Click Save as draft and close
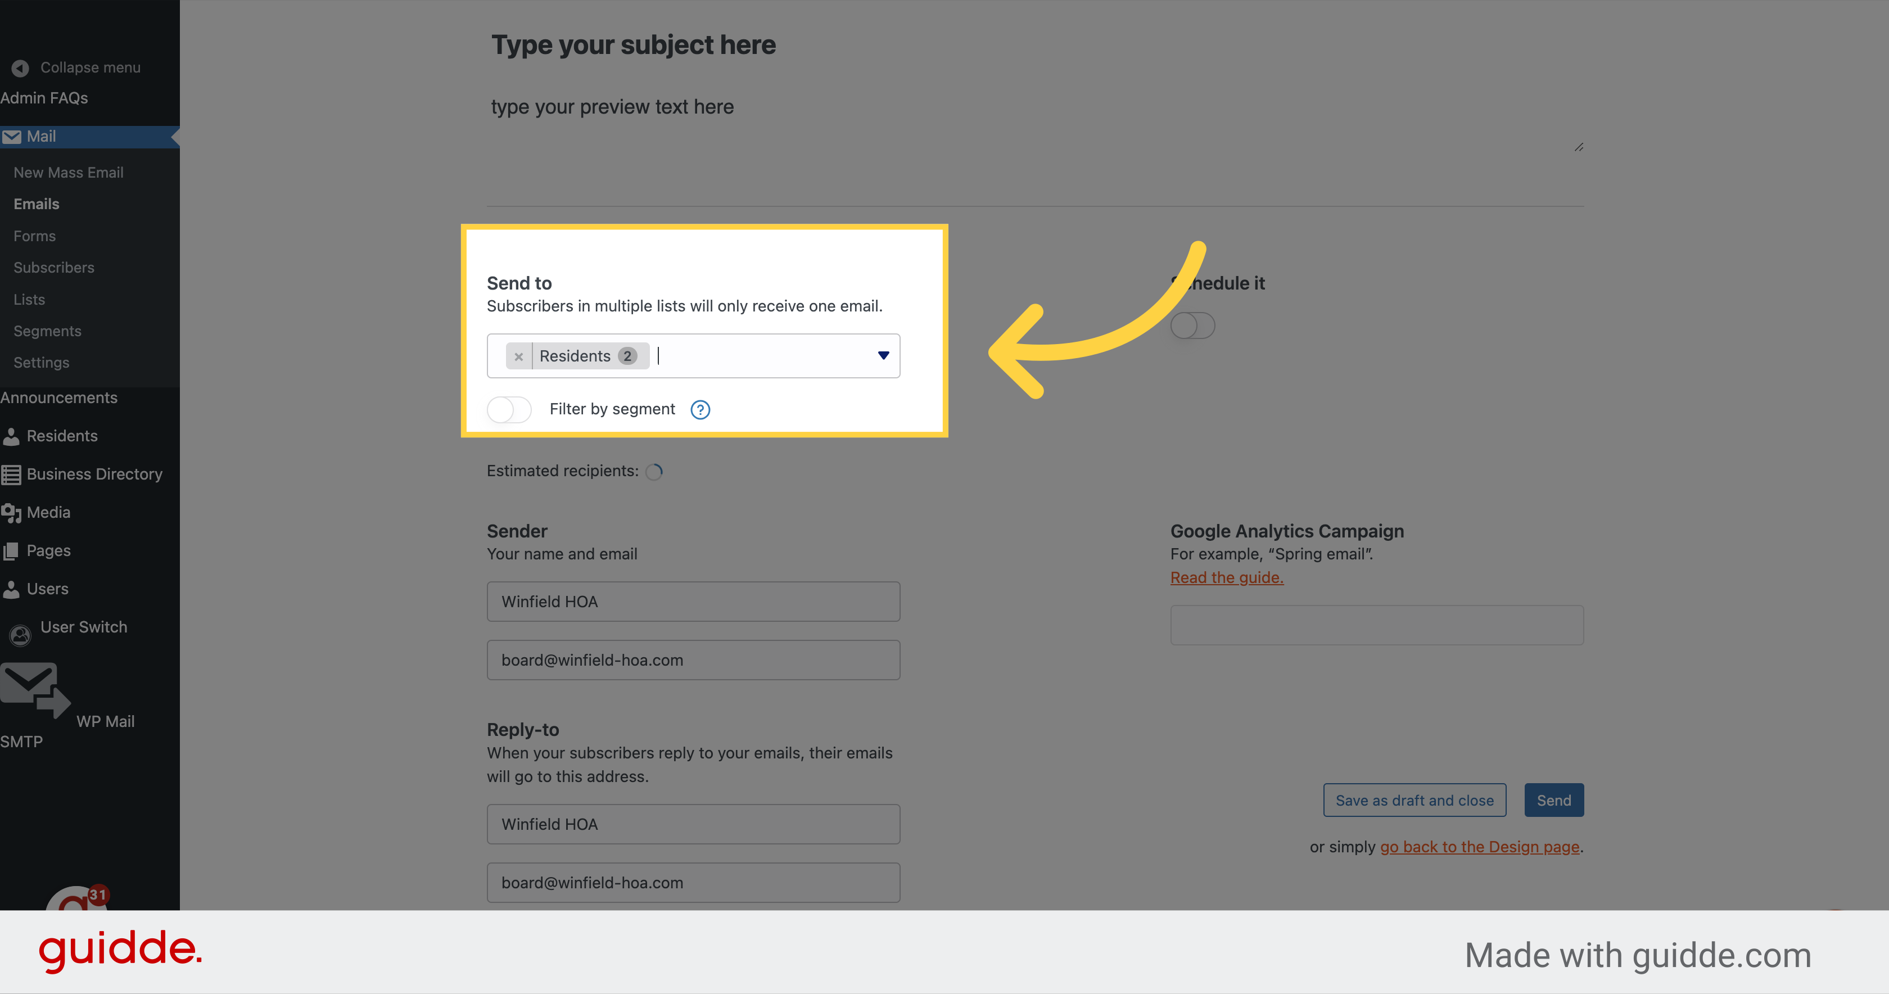 [x=1415, y=801]
